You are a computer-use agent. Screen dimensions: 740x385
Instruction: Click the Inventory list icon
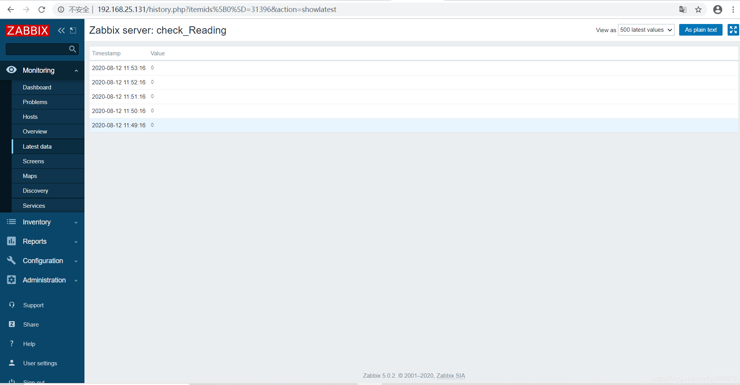tap(12, 222)
